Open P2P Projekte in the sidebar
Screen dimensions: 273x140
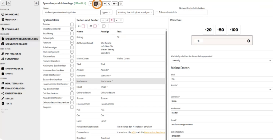point(13,54)
